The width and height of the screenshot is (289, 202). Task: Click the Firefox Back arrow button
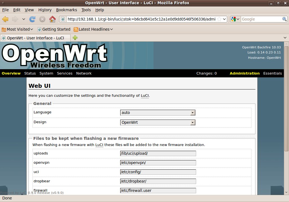5,19
